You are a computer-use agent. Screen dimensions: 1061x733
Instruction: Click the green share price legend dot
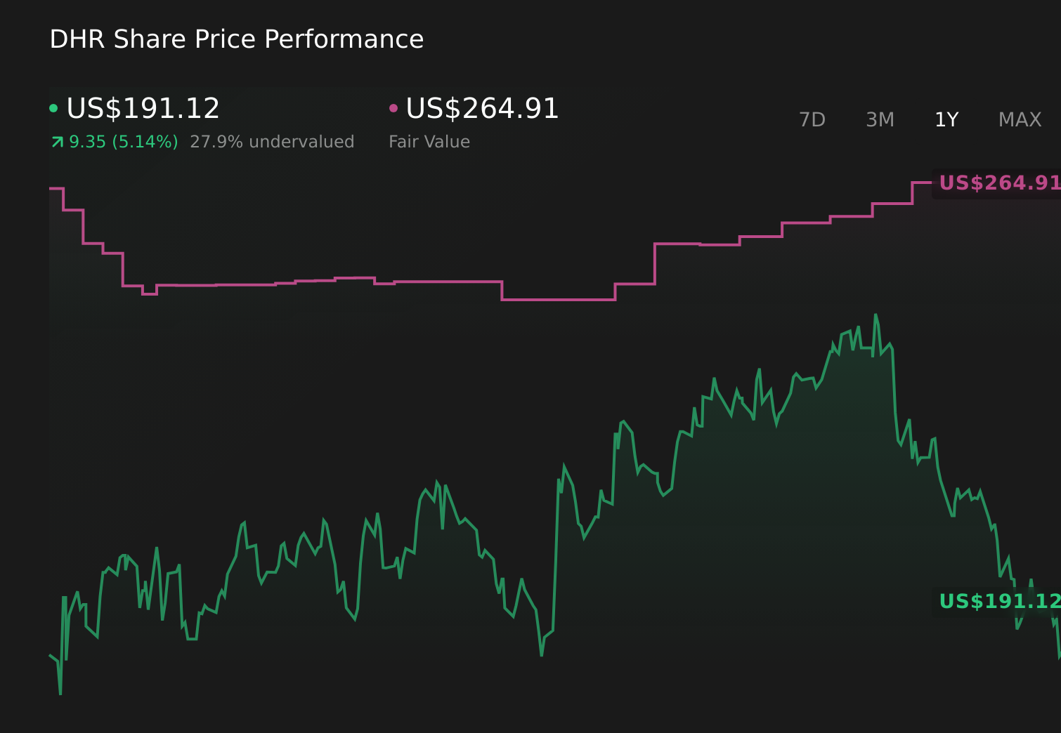54,109
